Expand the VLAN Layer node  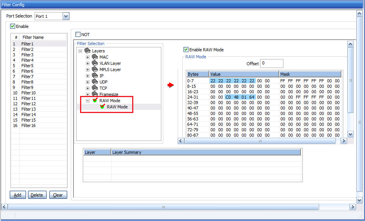[x=87, y=64]
